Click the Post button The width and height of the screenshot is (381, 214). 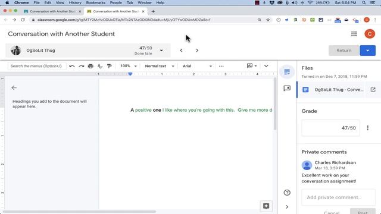click(363, 212)
